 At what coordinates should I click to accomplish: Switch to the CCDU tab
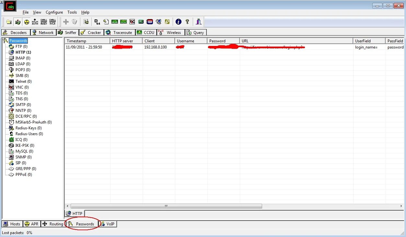click(146, 32)
